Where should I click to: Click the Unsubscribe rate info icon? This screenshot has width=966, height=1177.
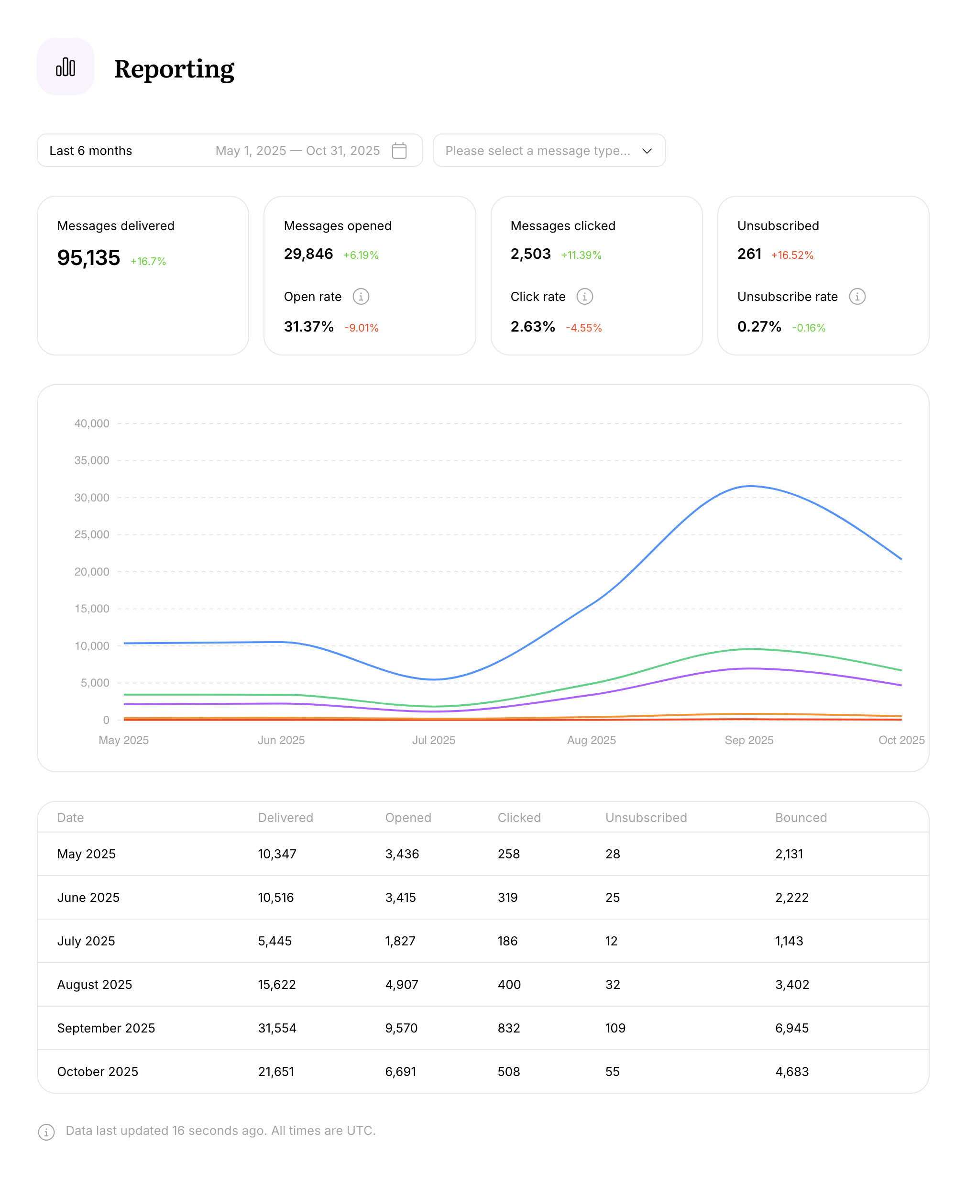pyautogui.click(x=857, y=297)
